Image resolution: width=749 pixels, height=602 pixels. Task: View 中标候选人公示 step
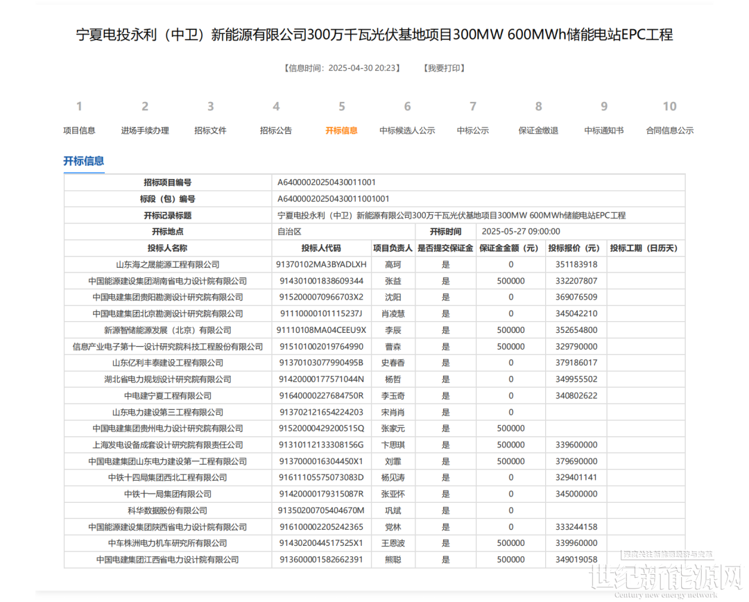tap(407, 130)
